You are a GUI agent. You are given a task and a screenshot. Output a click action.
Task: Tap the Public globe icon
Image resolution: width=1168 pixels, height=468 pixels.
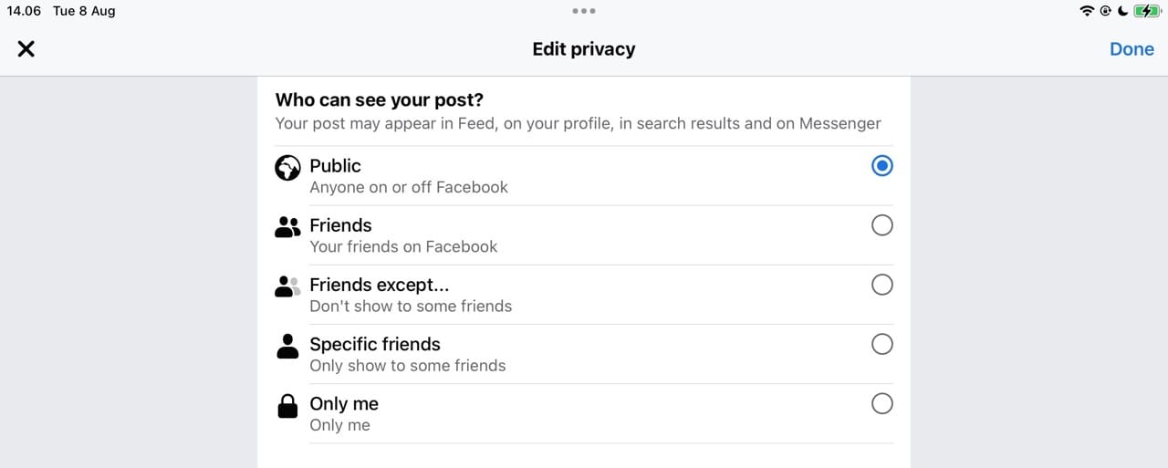point(287,168)
